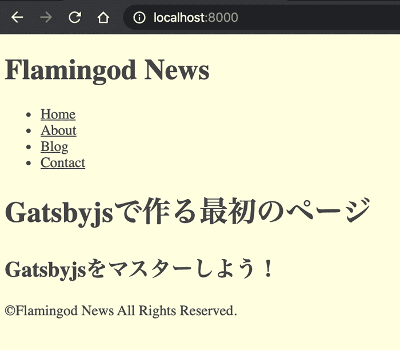Open the Home navigation link
Viewport: 400px width, 350px height.
pos(58,114)
